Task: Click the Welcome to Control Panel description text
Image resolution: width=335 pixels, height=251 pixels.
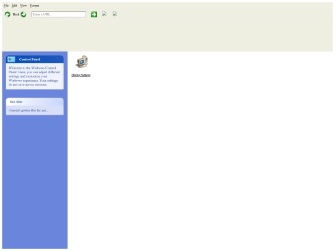Action: click(x=34, y=76)
